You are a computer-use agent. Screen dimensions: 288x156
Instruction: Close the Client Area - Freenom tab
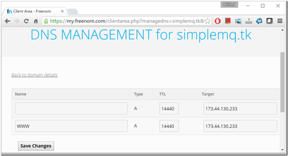click(62, 11)
